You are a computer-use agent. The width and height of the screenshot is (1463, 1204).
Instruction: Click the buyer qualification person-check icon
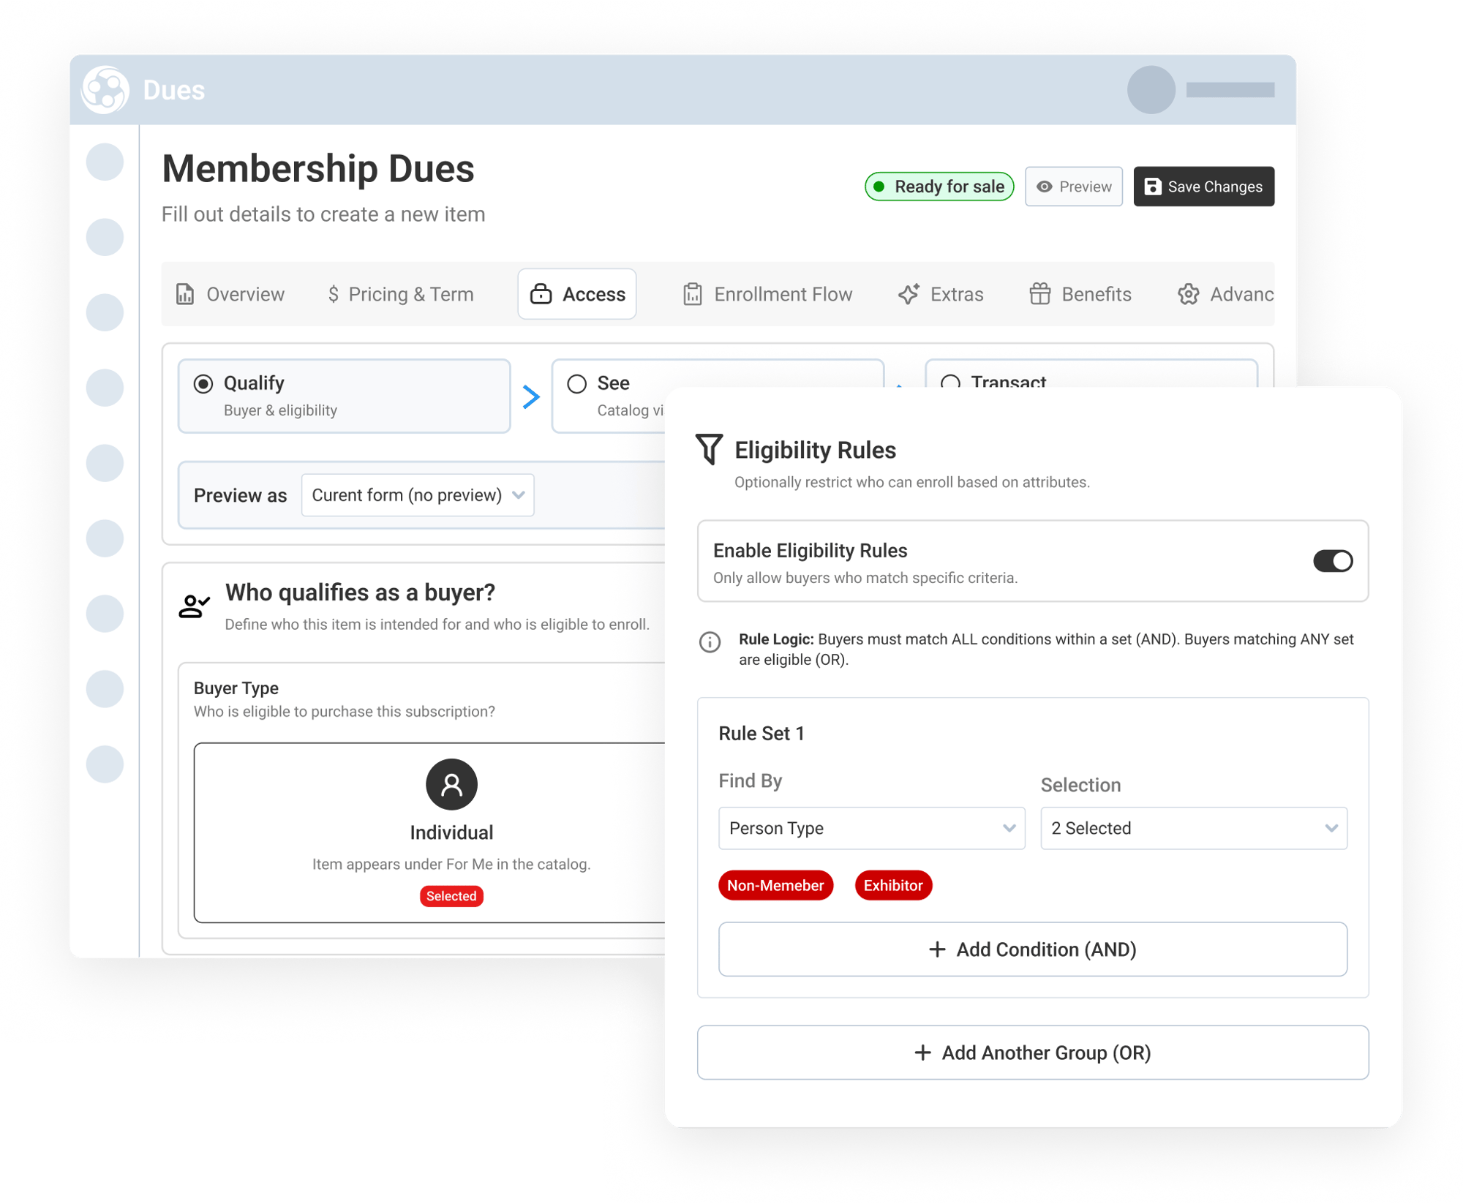coord(194,606)
